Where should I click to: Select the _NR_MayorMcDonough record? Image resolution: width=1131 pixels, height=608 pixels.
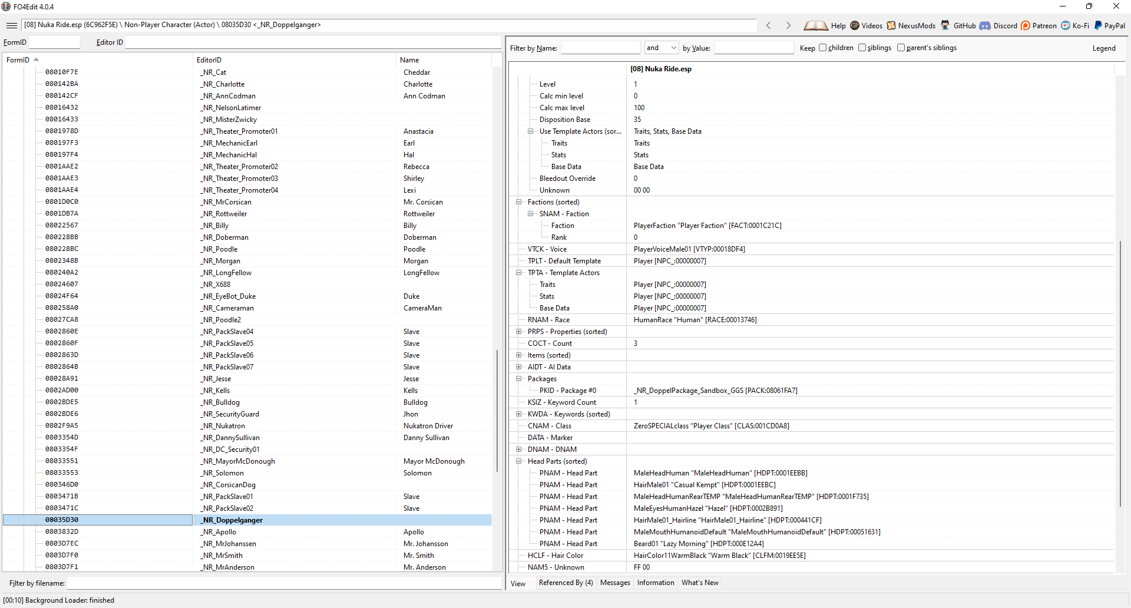point(247,461)
